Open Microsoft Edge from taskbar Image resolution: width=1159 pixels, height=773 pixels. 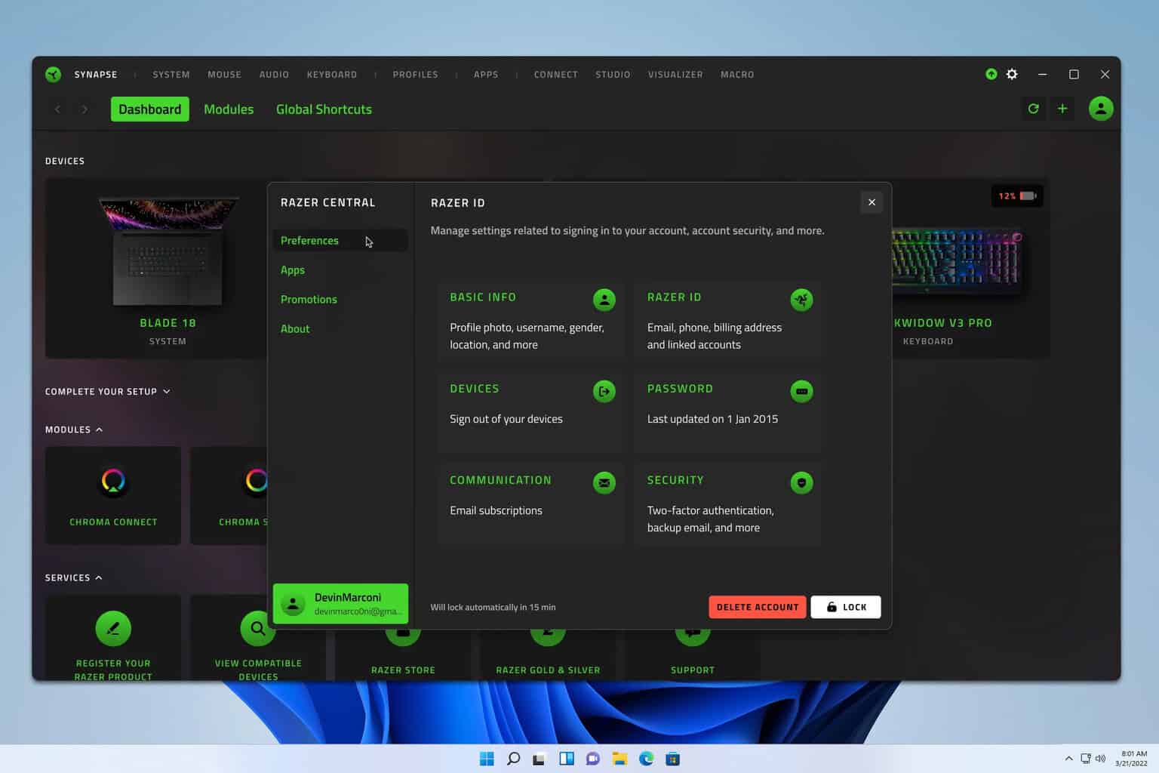(647, 759)
